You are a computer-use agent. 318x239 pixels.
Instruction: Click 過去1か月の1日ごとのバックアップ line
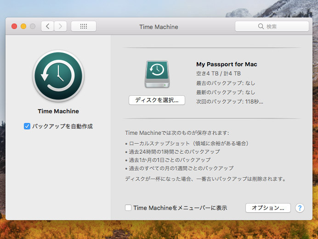[x=168, y=160]
